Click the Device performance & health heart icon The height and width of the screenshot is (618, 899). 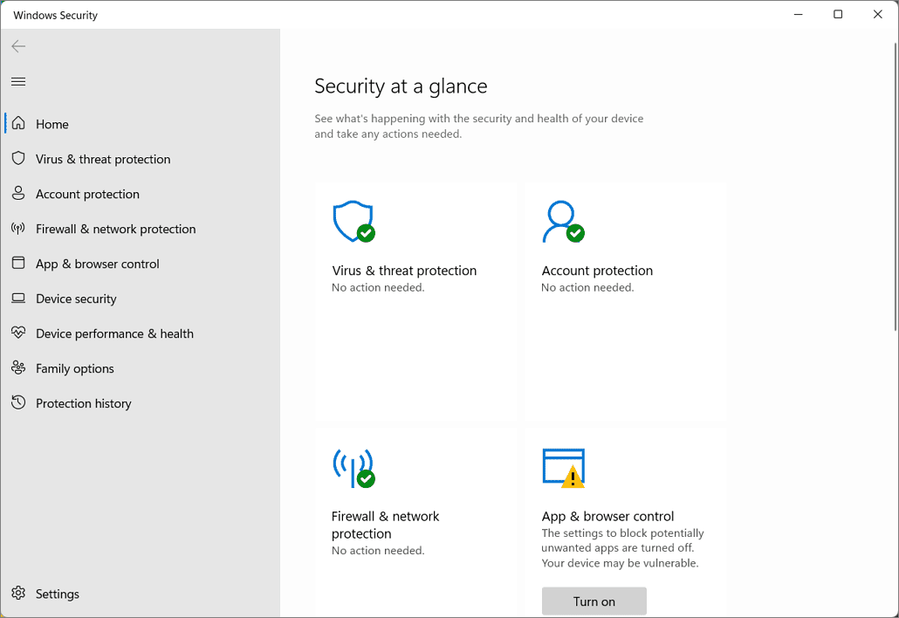pyautogui.click(x=17, y=333)
